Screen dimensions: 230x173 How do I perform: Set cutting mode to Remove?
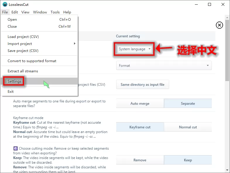click(x=140, y=160)
